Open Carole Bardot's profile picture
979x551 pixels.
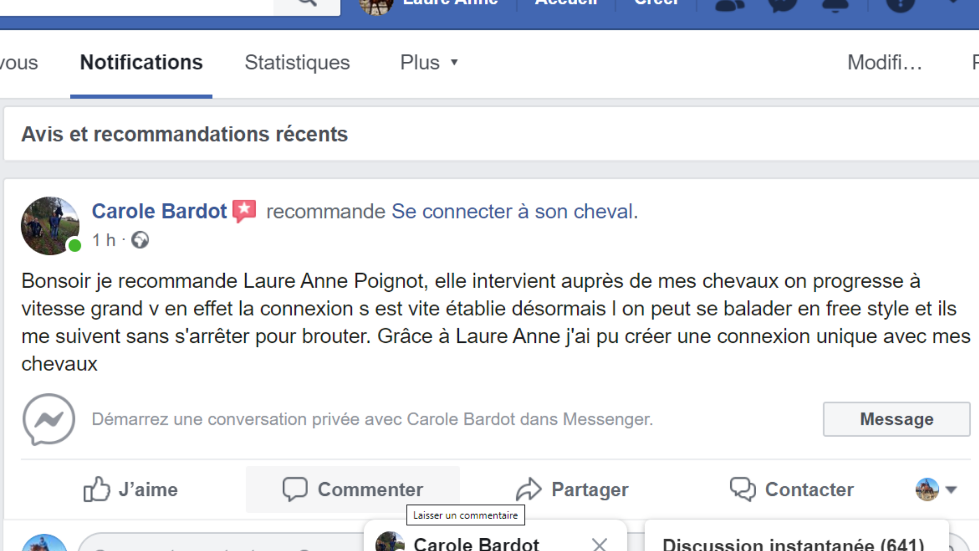(50, 226)
